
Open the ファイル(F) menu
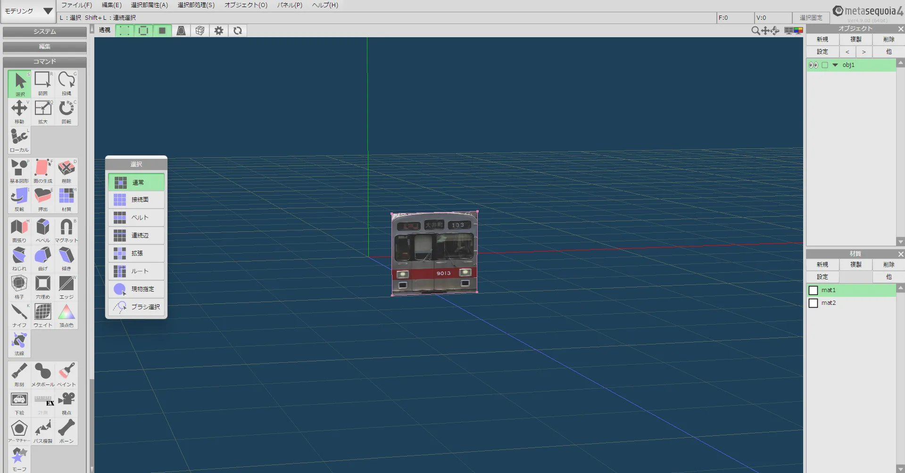(76, 5)
